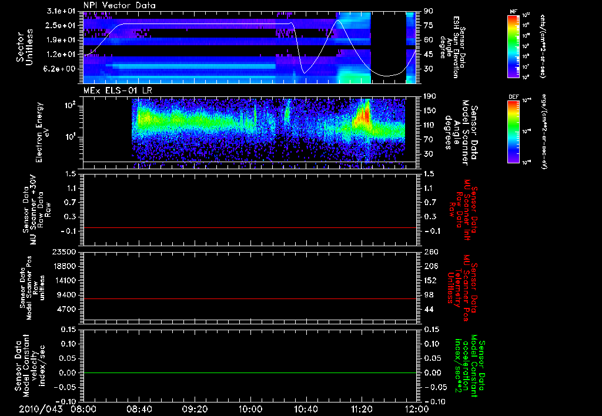Click the '2010/043' date label

pos(41,409)
